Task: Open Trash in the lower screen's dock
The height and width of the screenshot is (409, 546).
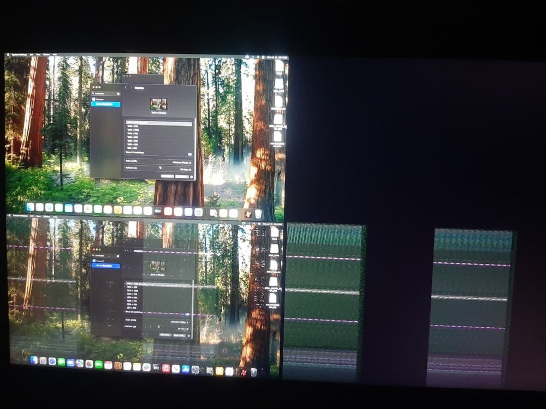Action: click(253, 372)
